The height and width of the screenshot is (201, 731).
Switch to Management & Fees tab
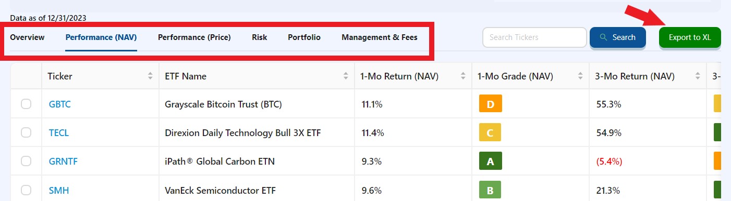pyautogui.click(x=380, y=37)
